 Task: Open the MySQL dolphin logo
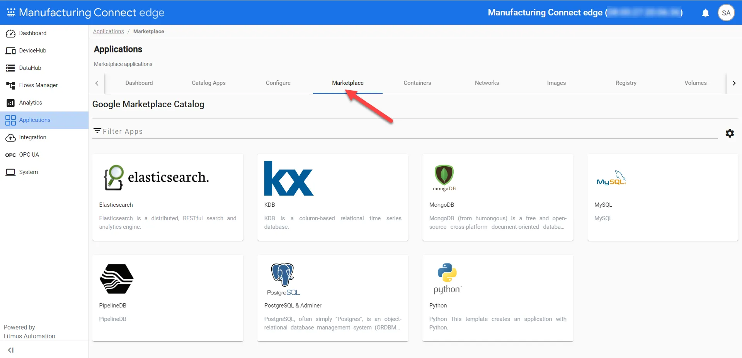click(611, 178)
